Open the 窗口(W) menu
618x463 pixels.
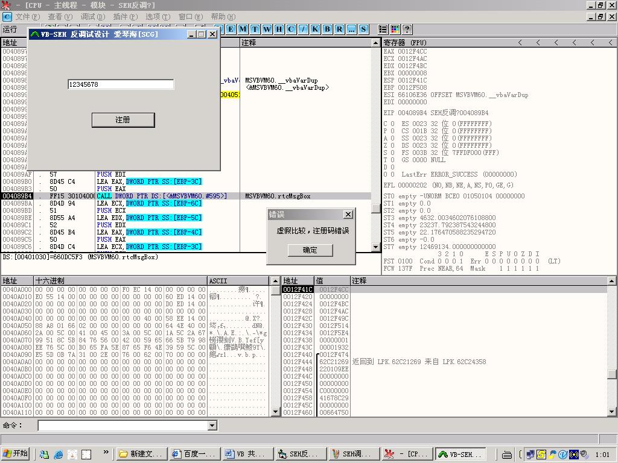[x=191, y=17]
